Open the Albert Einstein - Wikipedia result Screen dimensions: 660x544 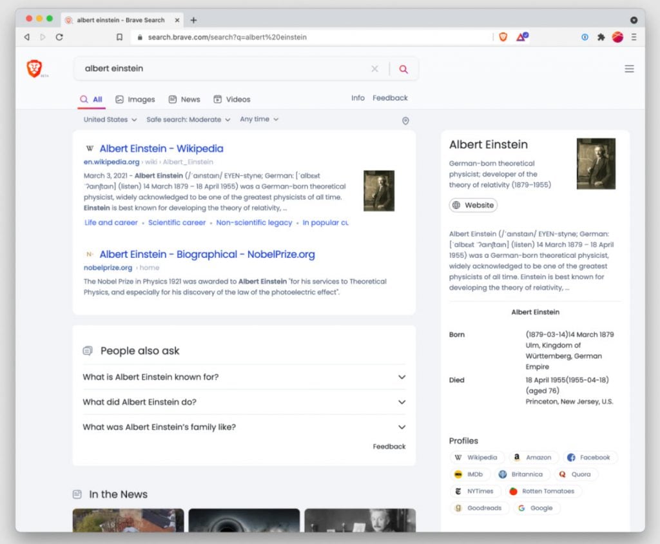[x=162, y=149]
